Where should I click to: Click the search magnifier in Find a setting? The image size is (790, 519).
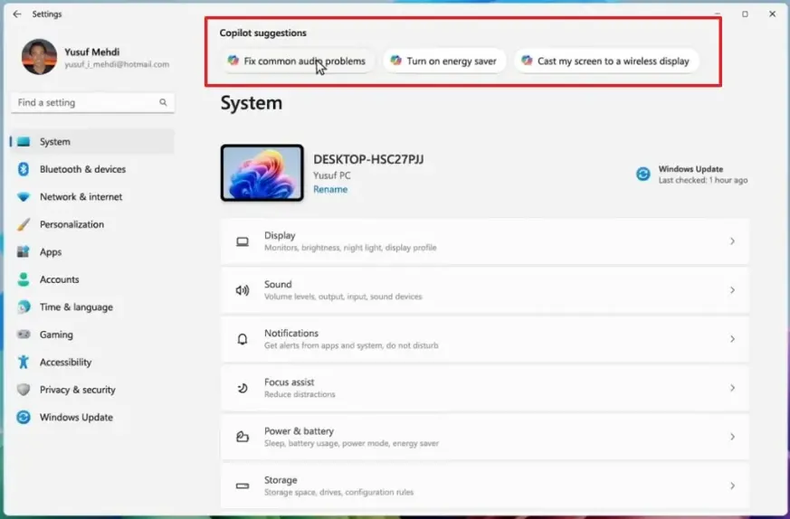point(164,103)
